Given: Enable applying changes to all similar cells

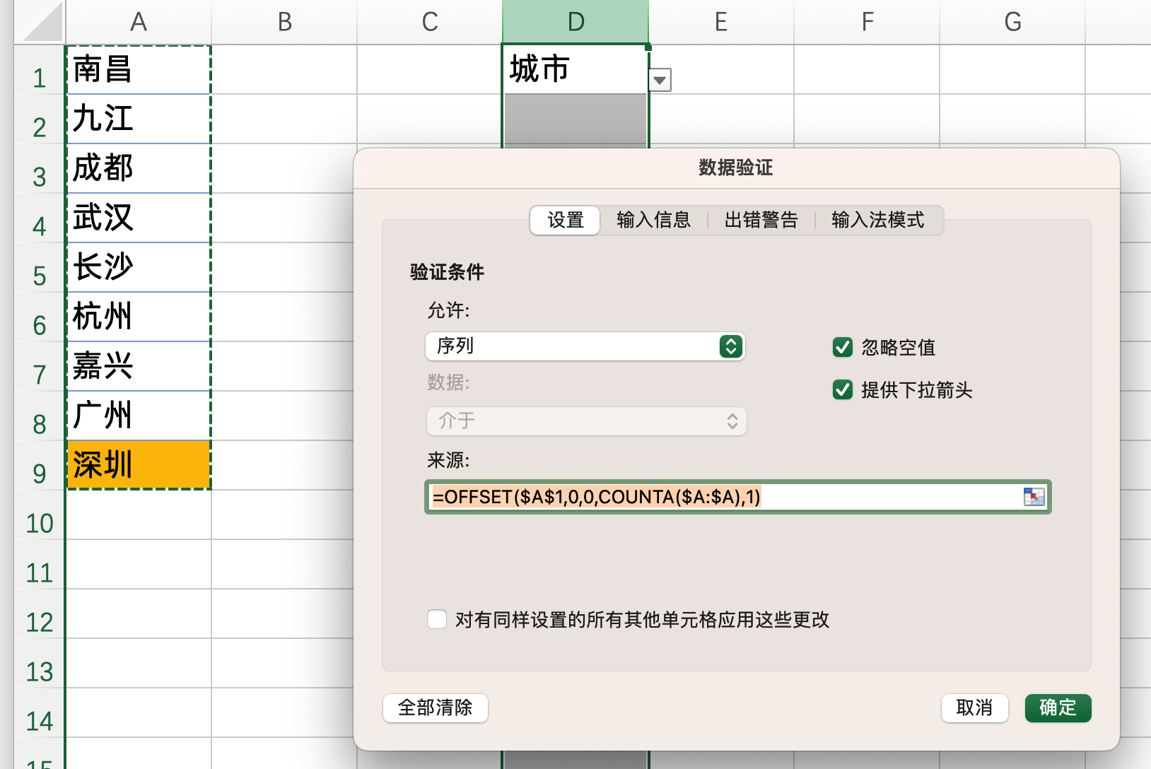Looking at the screenshot, I should coord(436,619).
